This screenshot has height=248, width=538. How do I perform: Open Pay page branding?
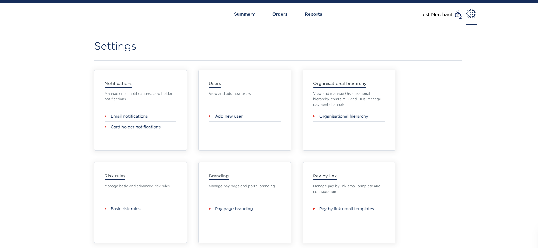(234, 209)
